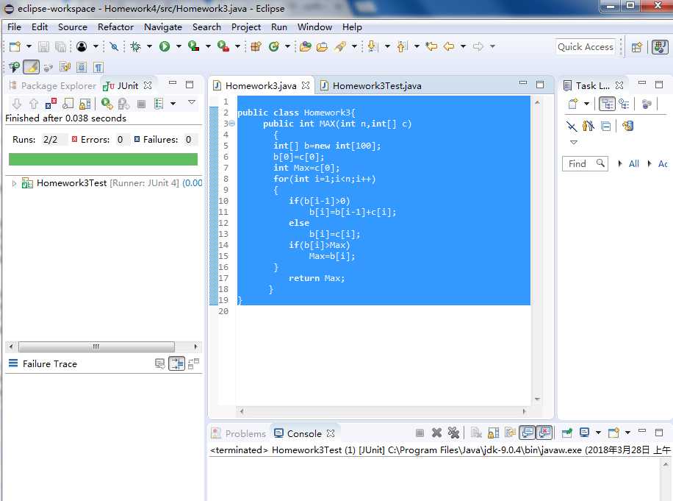Screen dimensions: 673x501
Task: Open the Window menu
Action: click(x=314, y=26)
